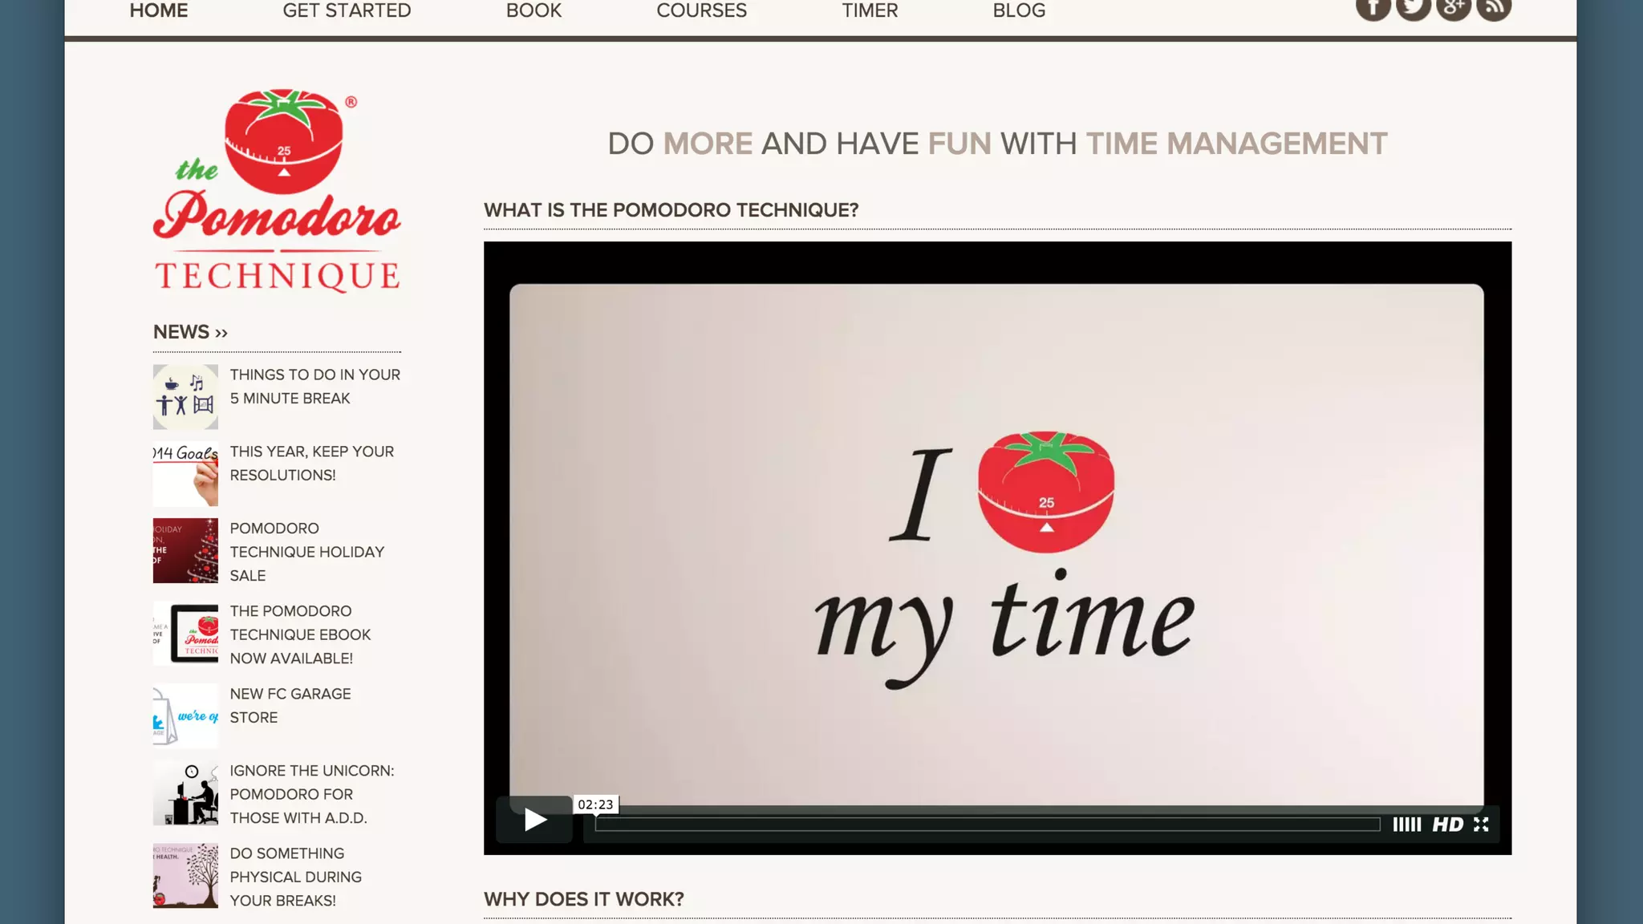This screenshot has height=924, width=1643.
Task: Open 'Things to do in your 5 minute break'
Action: click(x=314, y=386)
